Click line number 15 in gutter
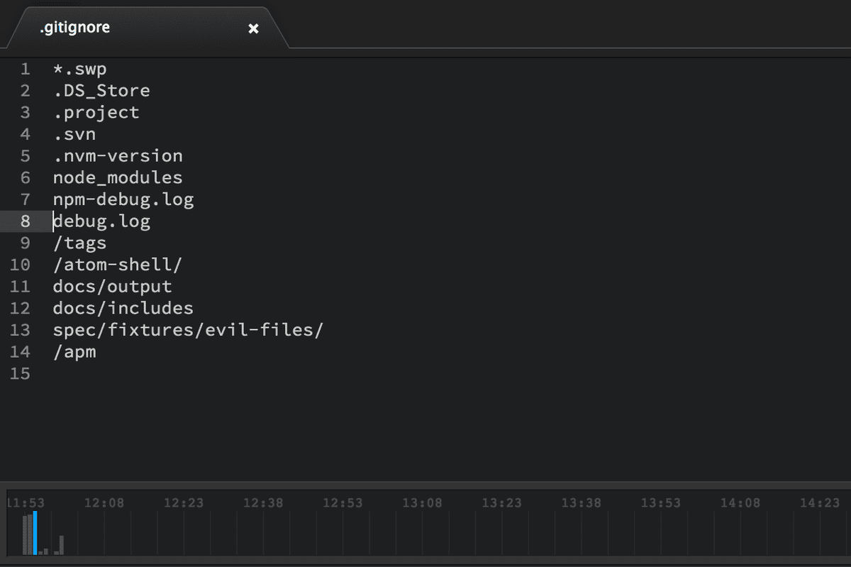The width and height of the screenshot is (851, 567). click(20, 373)
